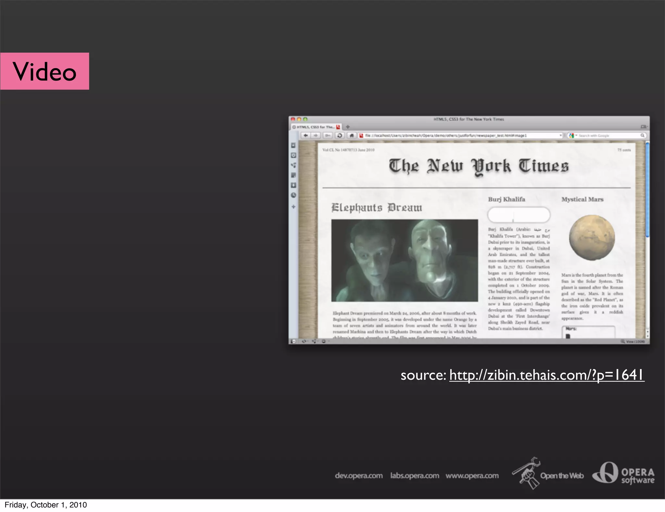Open the Widgets panel in sidebar
Screen dimensions: 665x512
pos(293,155)
